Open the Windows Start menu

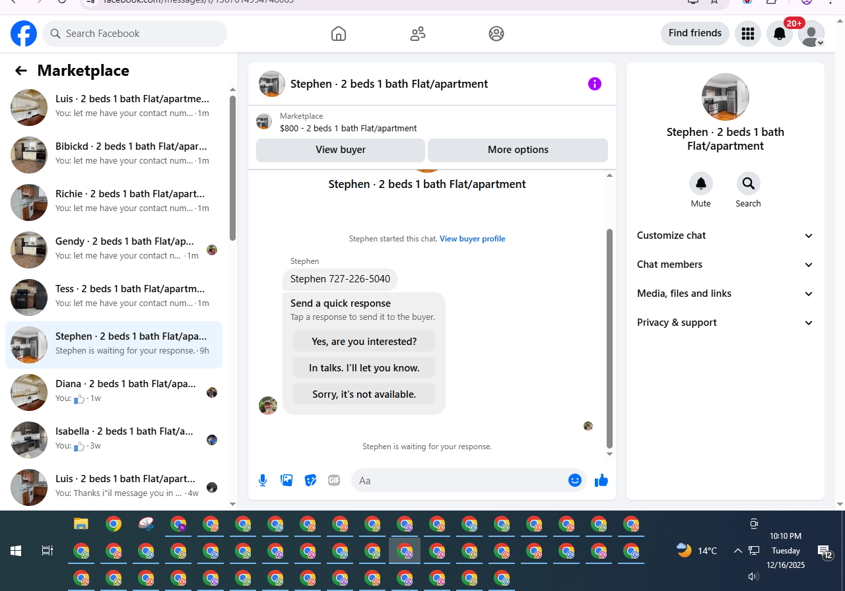point(16,550)
